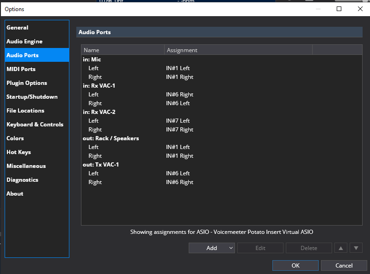Viewport: 370px width, 274px height.
Task: Select Left channel under out: Rack / Speakers
Action: [x=222, y=147]
